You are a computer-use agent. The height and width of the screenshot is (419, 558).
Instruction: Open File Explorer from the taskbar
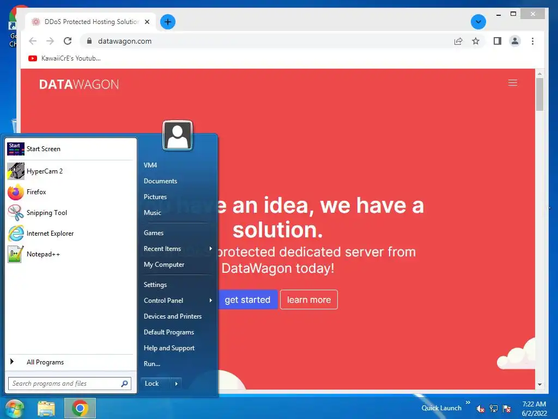click(47, 409)
